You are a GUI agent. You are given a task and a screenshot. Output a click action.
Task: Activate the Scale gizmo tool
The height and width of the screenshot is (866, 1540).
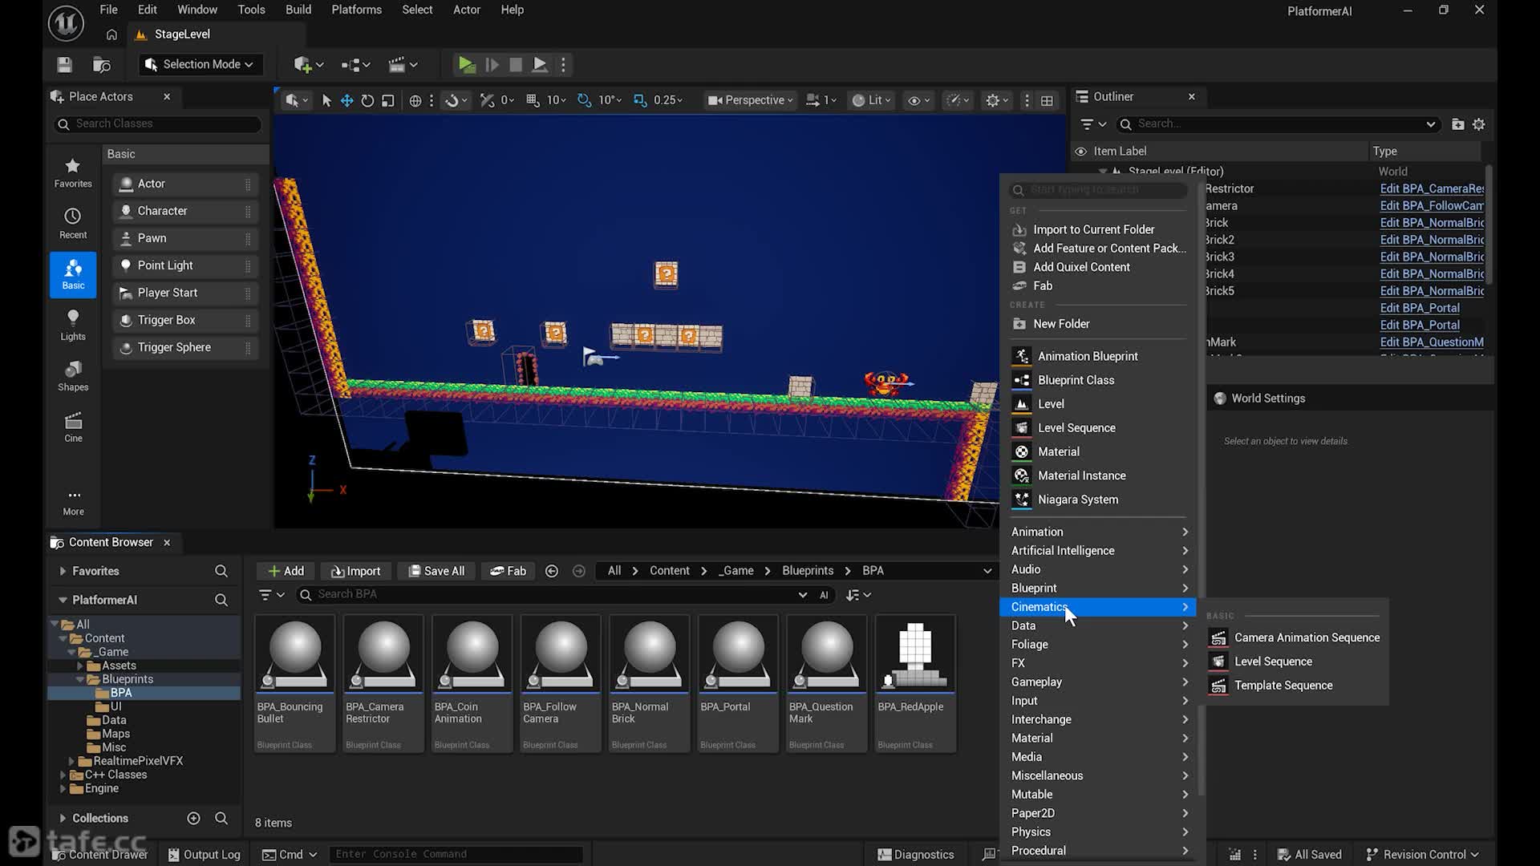(x=388, y=100)
